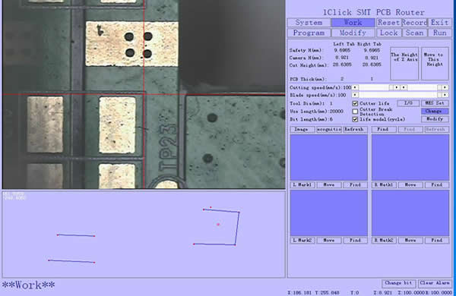The image size is (456, 296).
Task: Click the L.Mark2 button
Action: 302,241
